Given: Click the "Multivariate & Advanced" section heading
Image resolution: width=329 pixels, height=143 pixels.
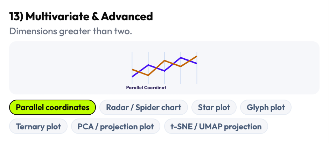Looking at the screenshot, I should tap(89, 16).
